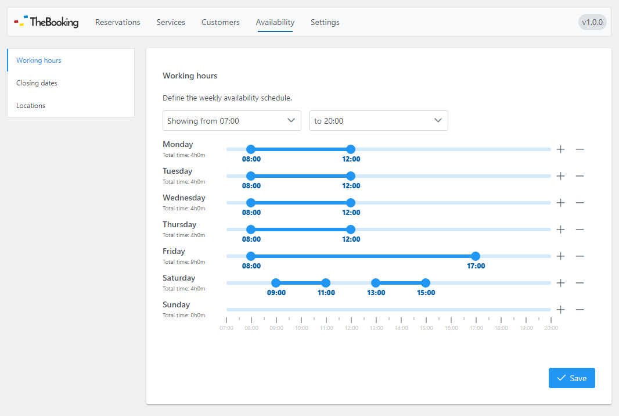Click Monday's 12:00 end handle
Screen dimensions: 619x416
pos(351,149)
